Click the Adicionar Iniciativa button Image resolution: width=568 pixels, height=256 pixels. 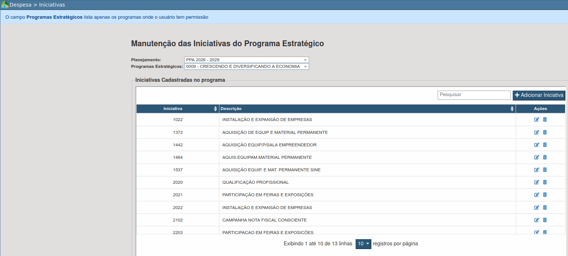539,95
